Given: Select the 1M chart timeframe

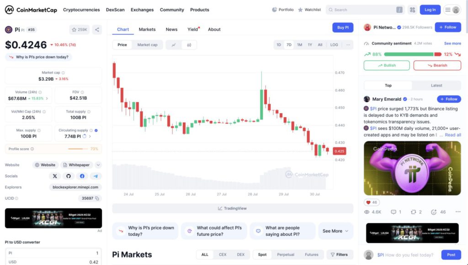Looking at the screenshot, I should (299, 45).
